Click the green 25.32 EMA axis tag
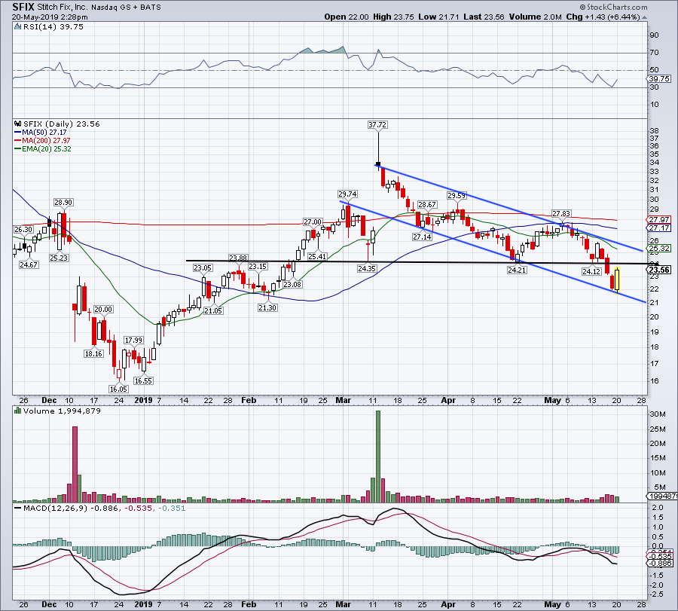The image size is (678, 611). click(x=659, y=248)
